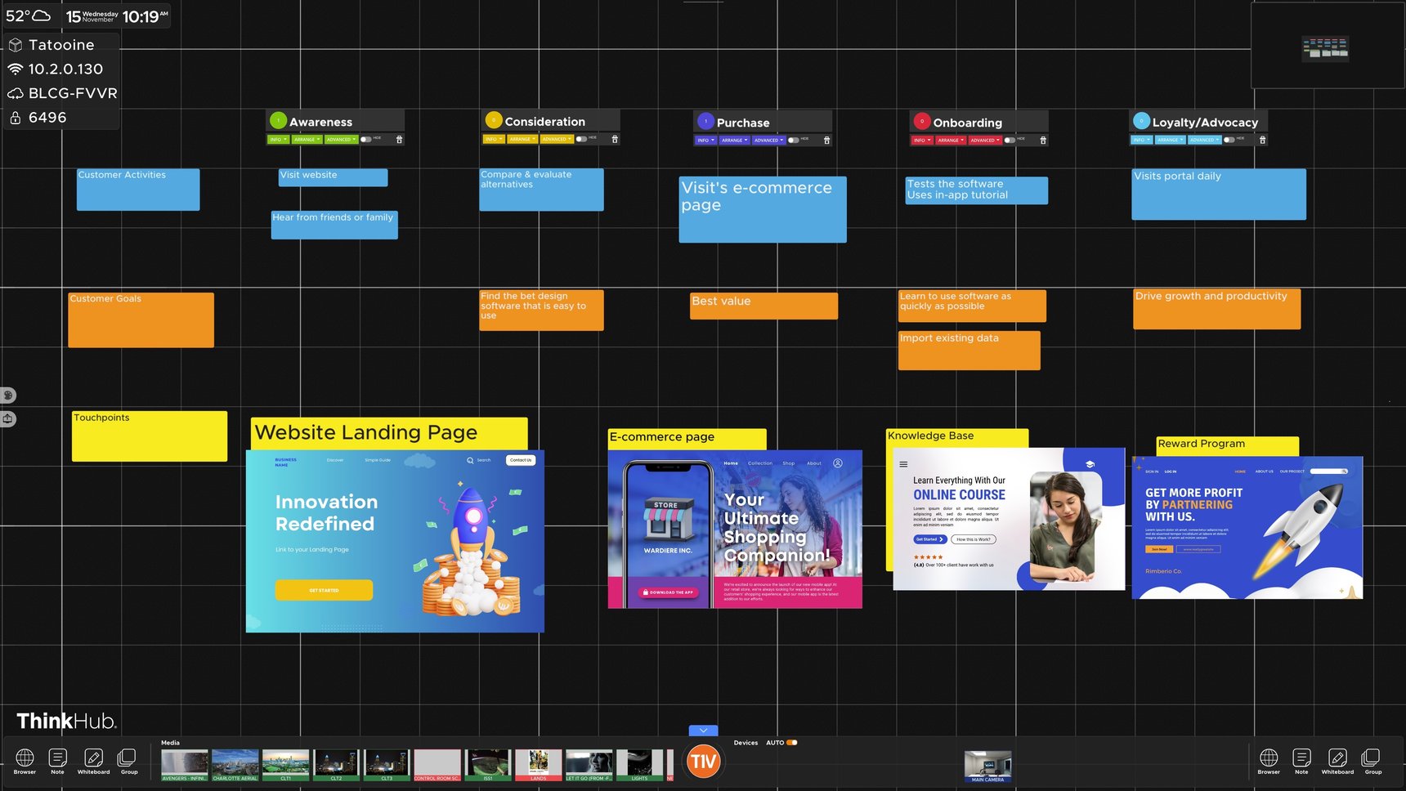
Task: Open the ADVANCED dropdown under Loyalty/Advocacy
Action: tap(1202, 139)
